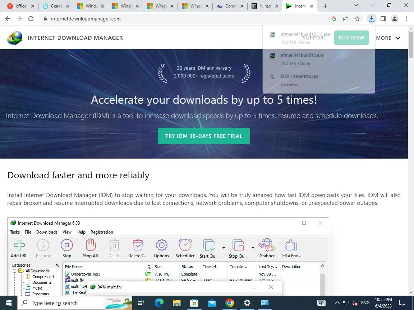Reload the page with refresh icon

tap(31, 19)
